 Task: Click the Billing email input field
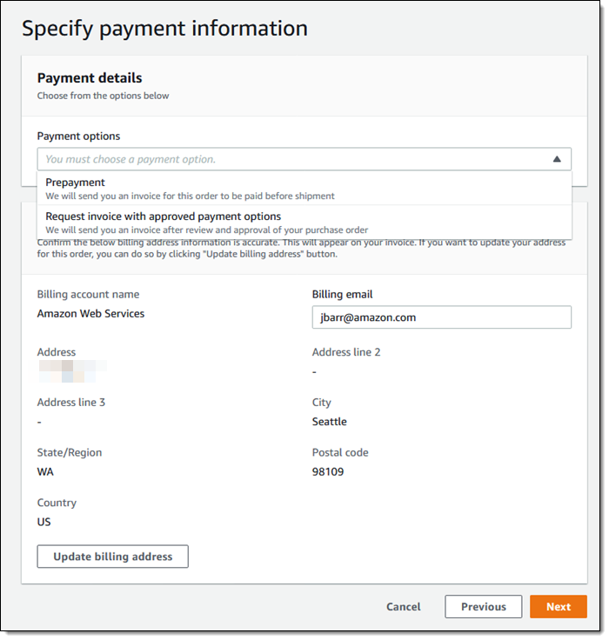441,317
